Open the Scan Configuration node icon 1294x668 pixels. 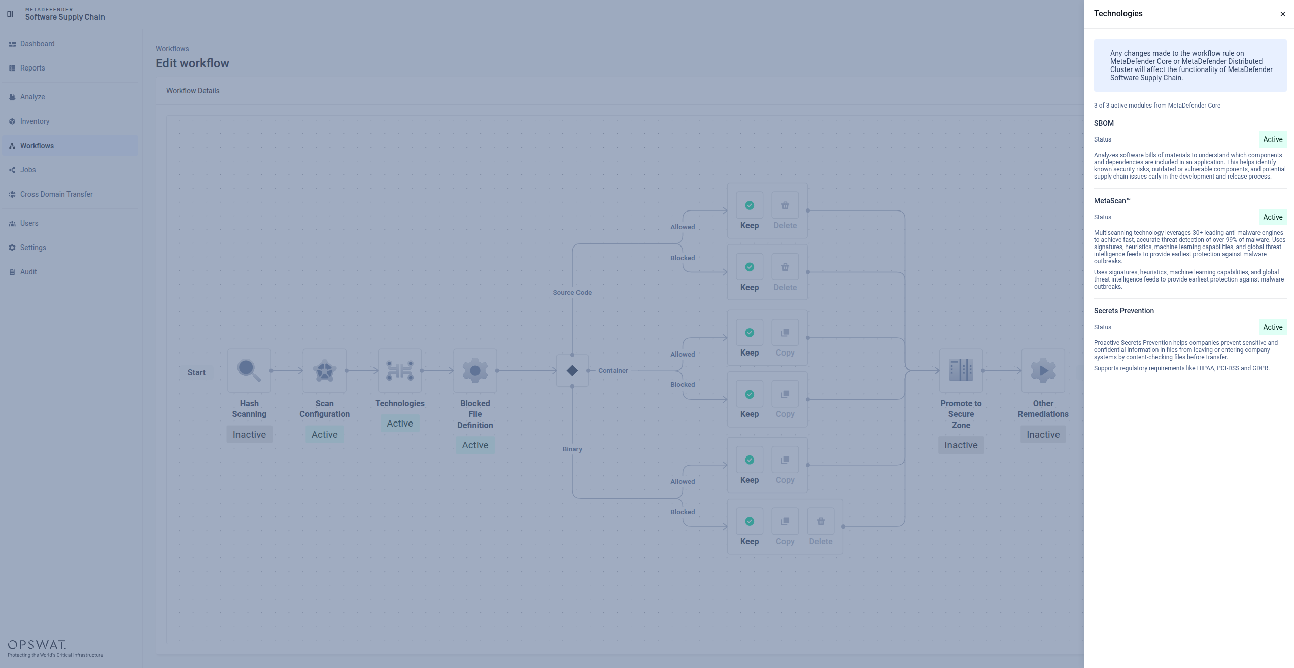coord(325,371)
